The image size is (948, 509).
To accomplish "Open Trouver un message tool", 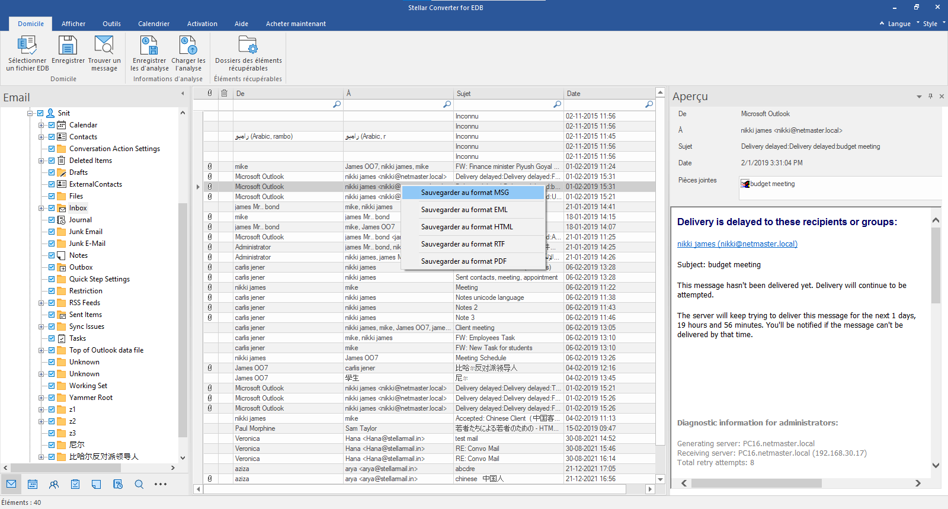I will coord(104,46).
